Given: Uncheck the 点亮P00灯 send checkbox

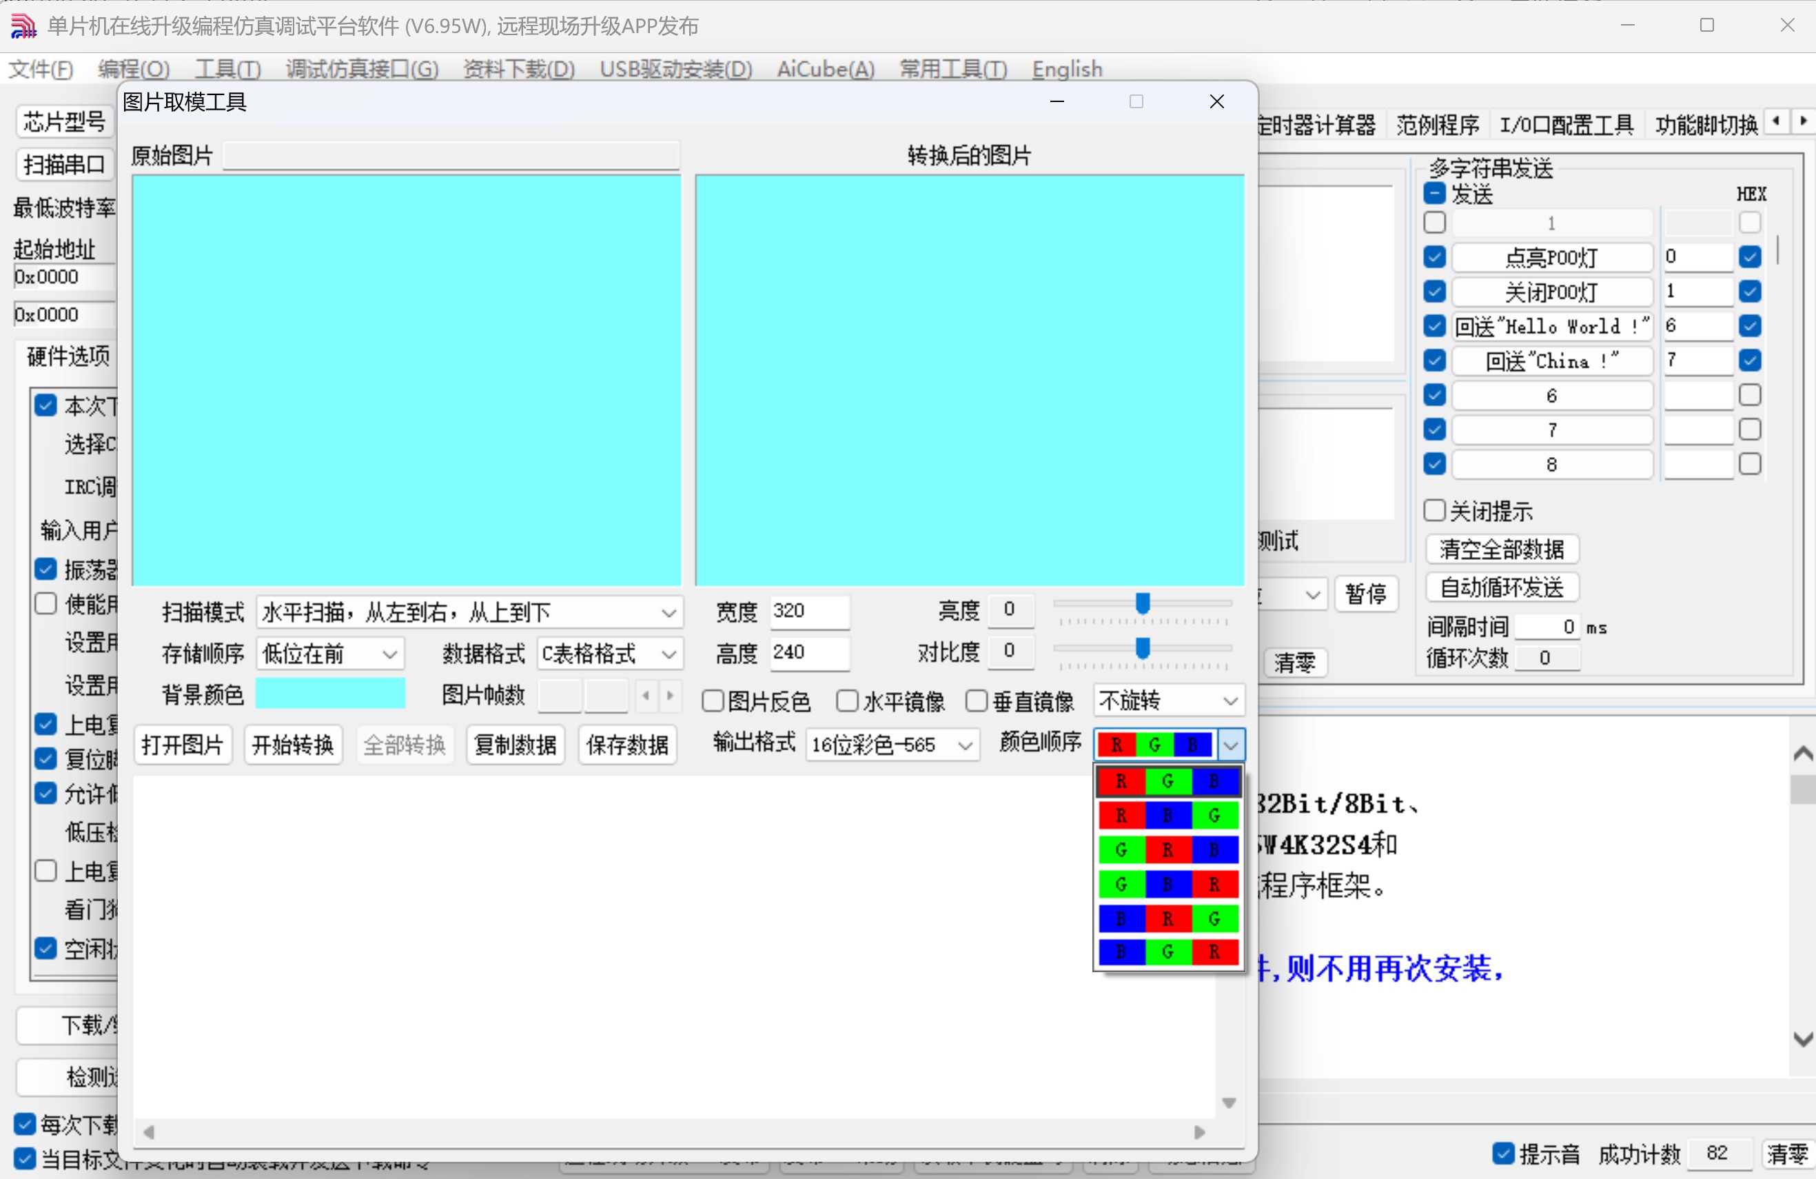Looking at the screenshot, I should [1434, 256].
